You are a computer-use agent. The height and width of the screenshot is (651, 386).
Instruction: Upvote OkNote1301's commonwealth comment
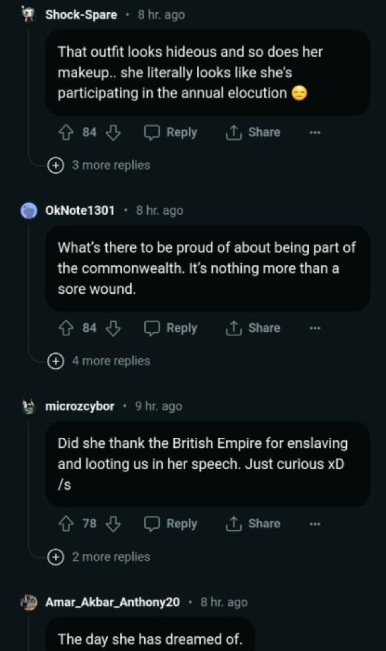click(65, 328)
